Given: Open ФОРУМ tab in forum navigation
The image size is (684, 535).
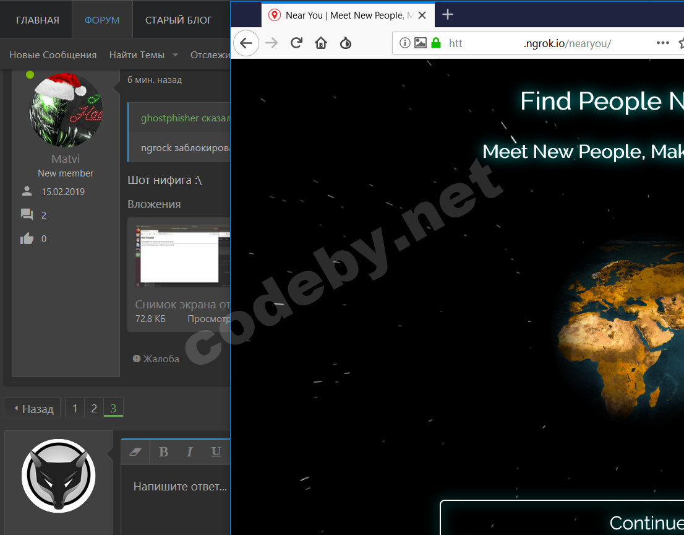Looking at the screenshot, I should tap(102, 20).
